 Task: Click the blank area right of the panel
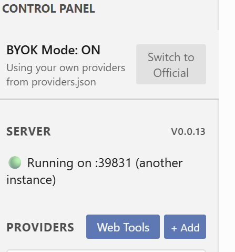(x=227, y=126)
